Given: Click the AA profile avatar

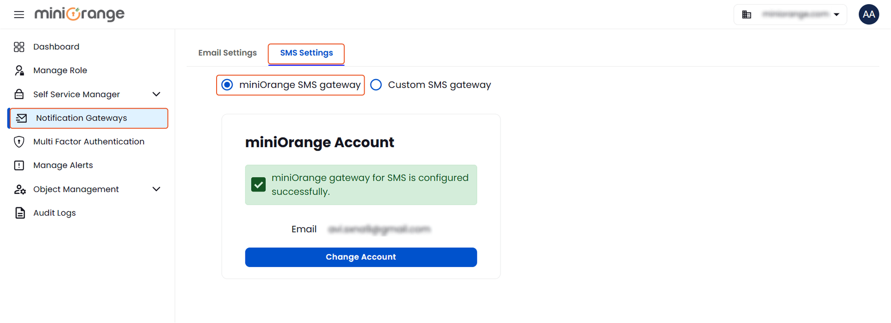Looking at the screenshot, I should (x=869, y=14).
